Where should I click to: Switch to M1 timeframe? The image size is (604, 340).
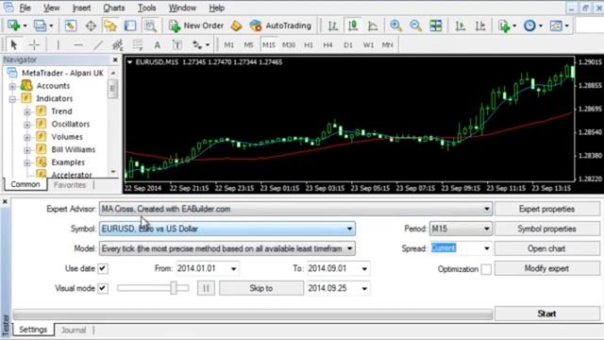point(228,45)
